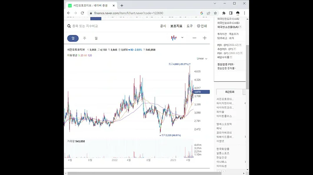The height and width of the screenshot is (175, 313).
Task: Click help icon beside PBR BPS (2022.12)
Action: pyautogui.click(x=241, y=53)
